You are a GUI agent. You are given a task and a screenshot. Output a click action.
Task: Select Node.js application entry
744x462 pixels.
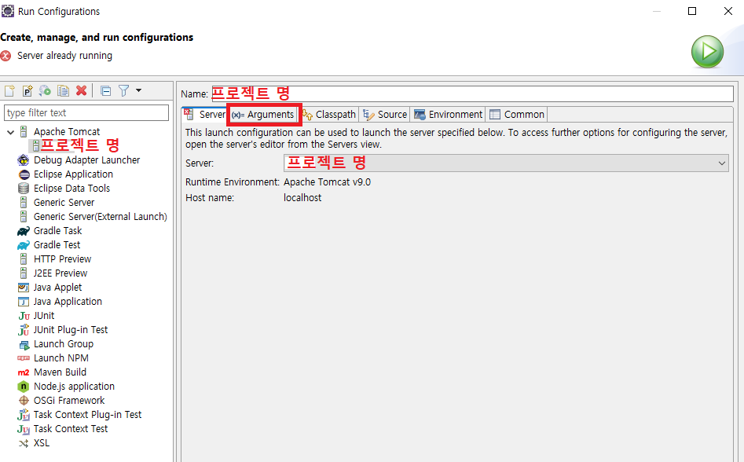(x=74, y=387)
